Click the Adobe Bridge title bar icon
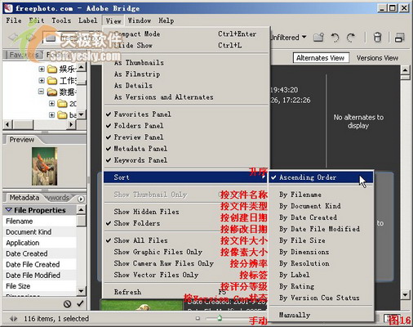Image resolution: width=413 pixels, height=327 pixels. point(8,8)
